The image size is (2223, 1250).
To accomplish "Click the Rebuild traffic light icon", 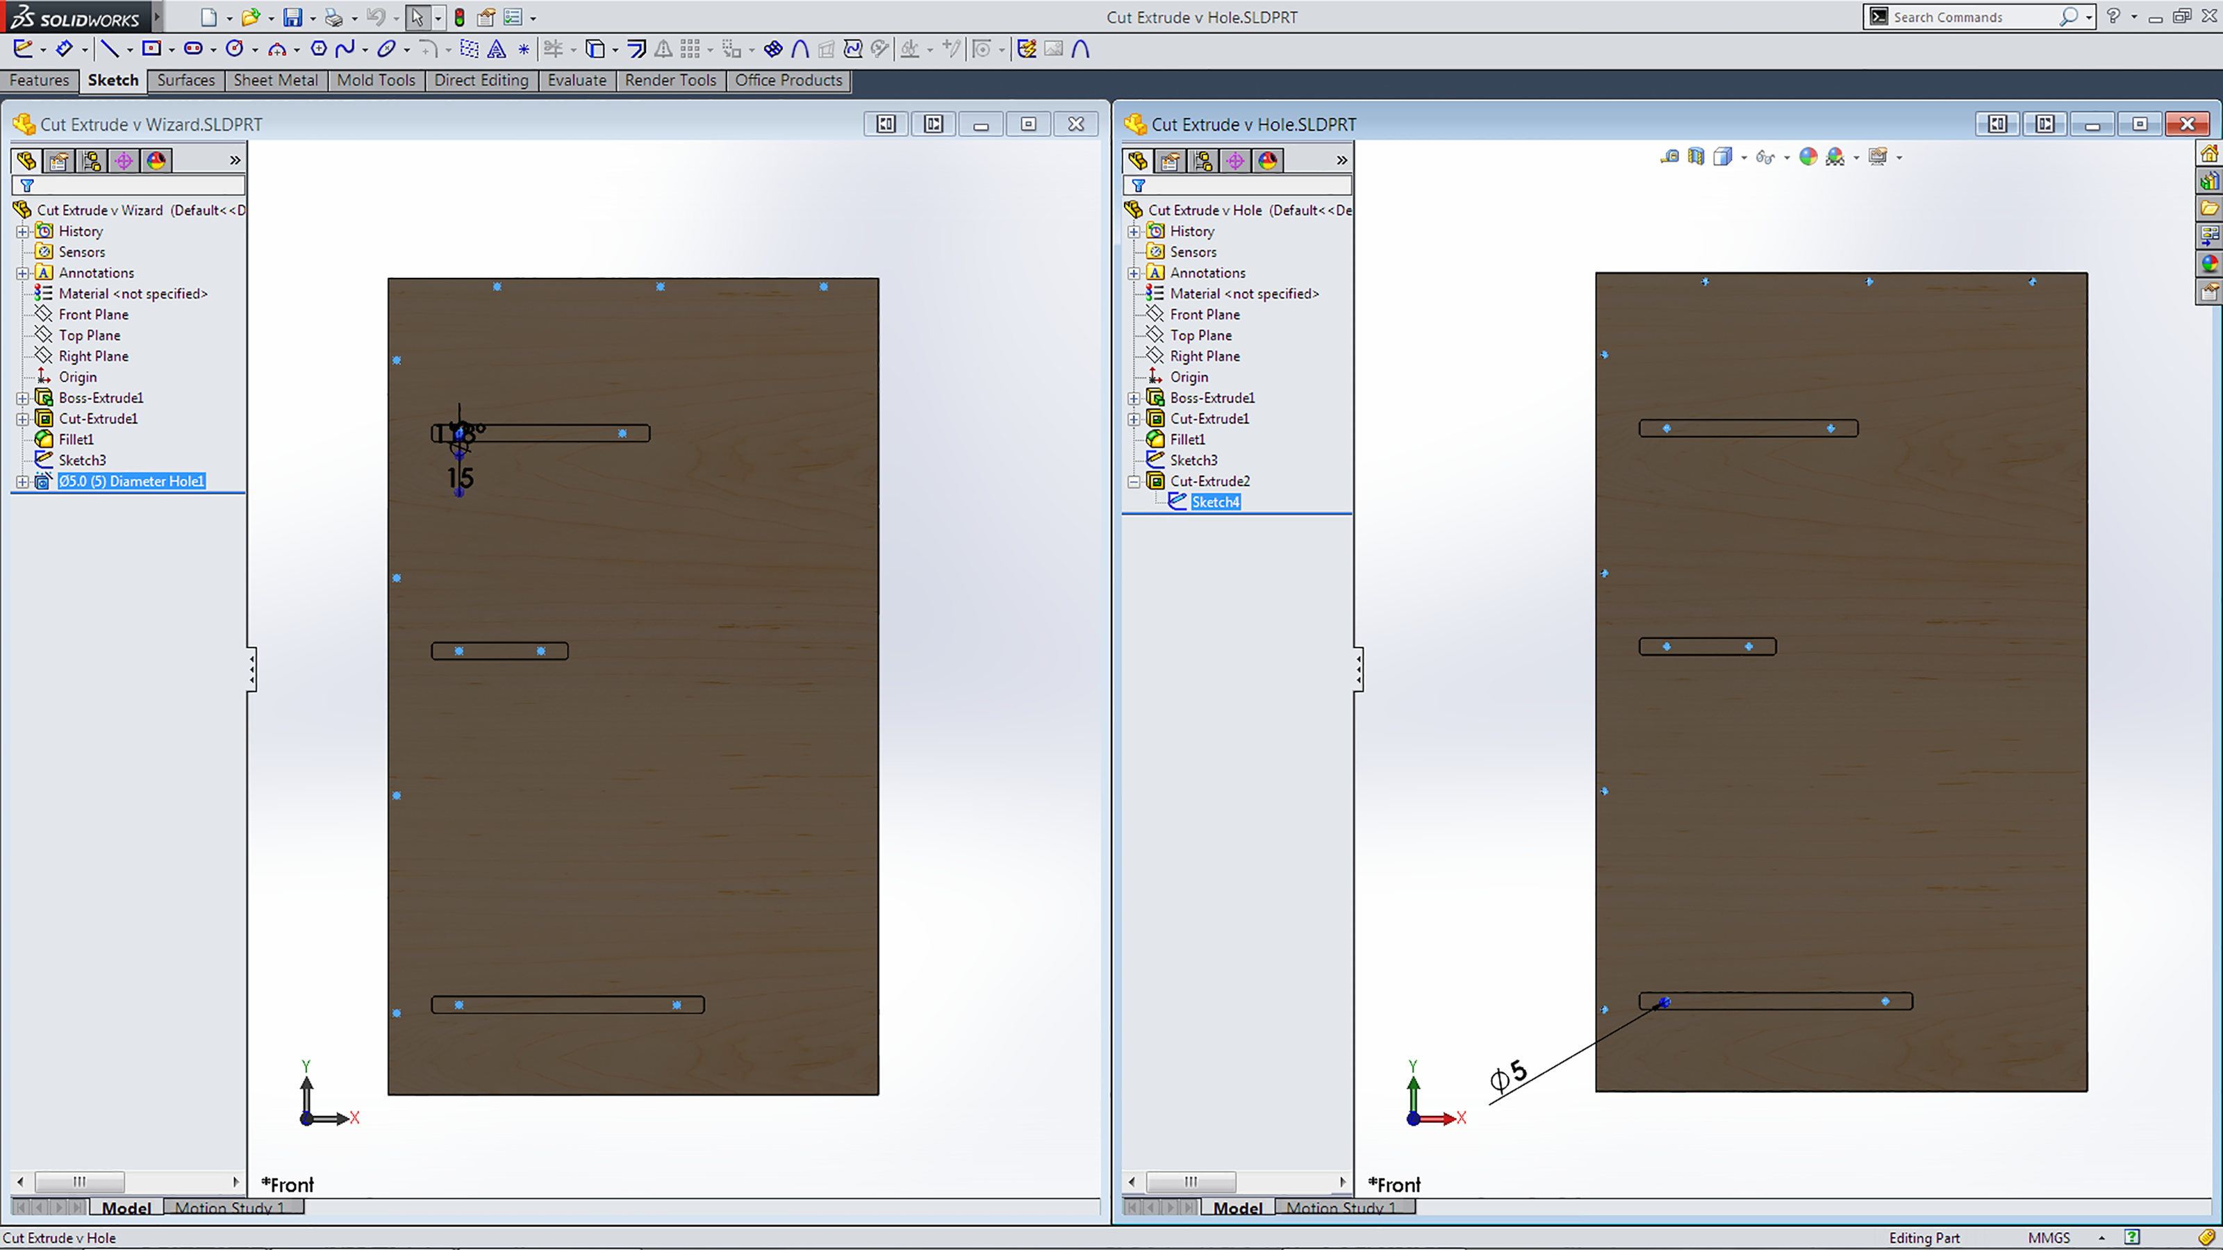I will pos(459,17).
